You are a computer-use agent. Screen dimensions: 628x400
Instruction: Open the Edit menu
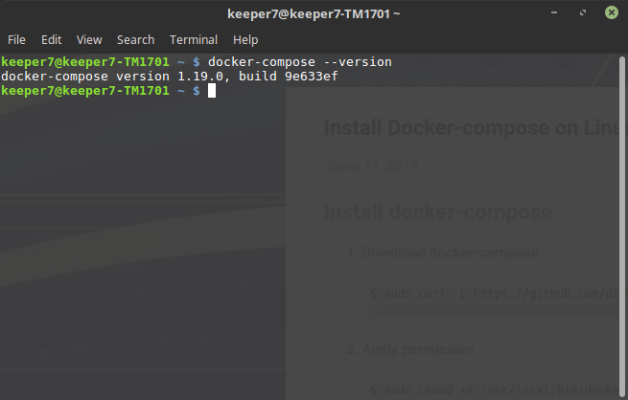51,40
